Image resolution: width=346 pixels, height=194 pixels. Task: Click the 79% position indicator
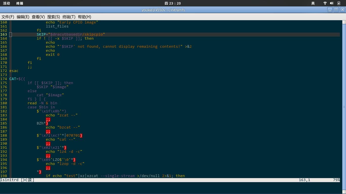click(336, 180)
